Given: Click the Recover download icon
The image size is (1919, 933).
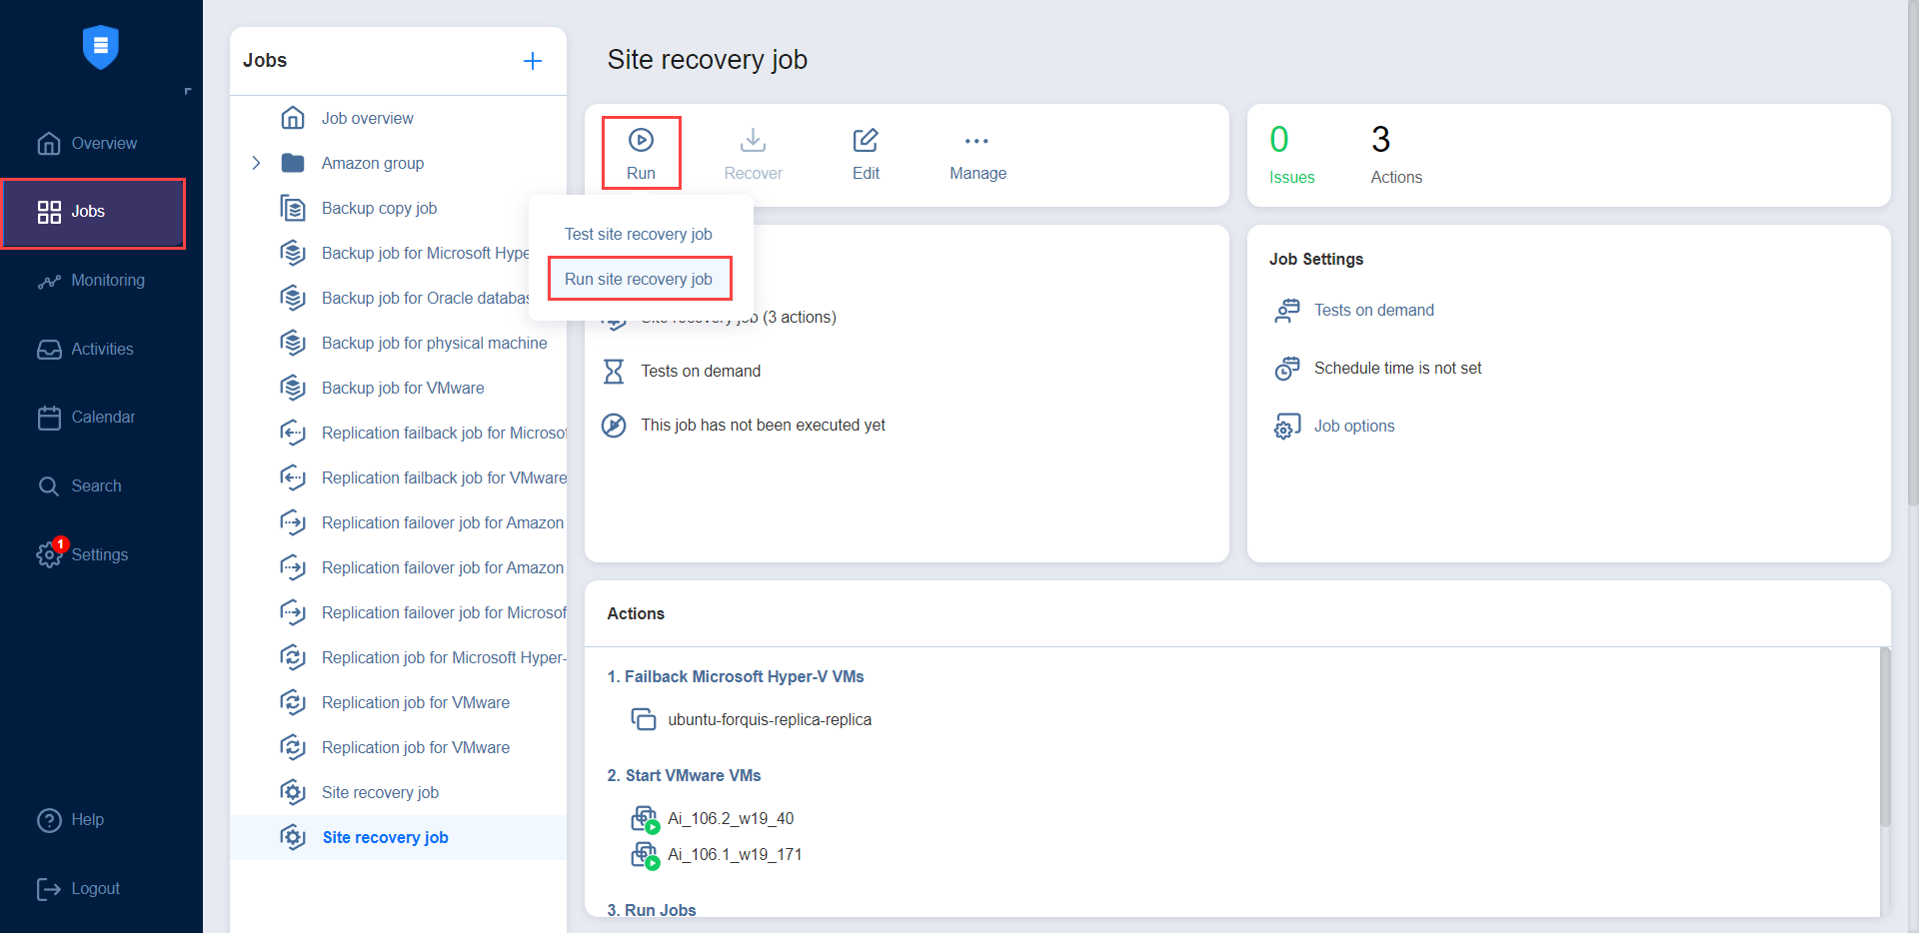Looking at the screenshot, I should 753,141.
